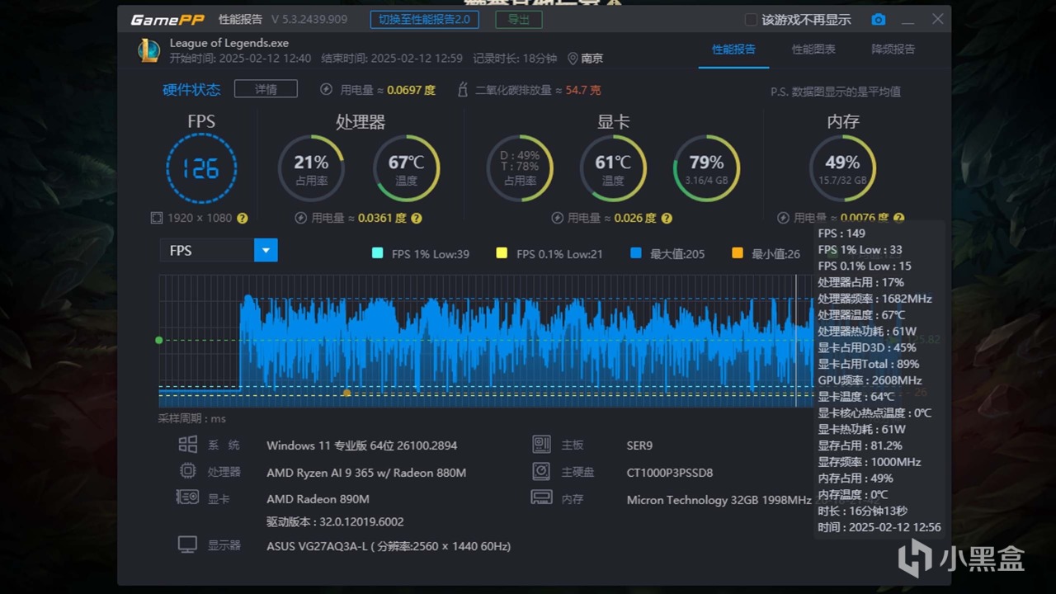Click the 导出 export button
Screen dimensions: 1056x594
518,19
